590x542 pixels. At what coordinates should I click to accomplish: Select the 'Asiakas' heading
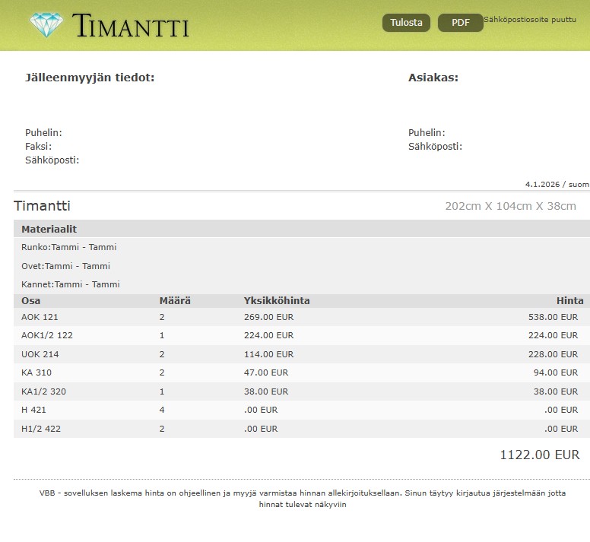433,78
